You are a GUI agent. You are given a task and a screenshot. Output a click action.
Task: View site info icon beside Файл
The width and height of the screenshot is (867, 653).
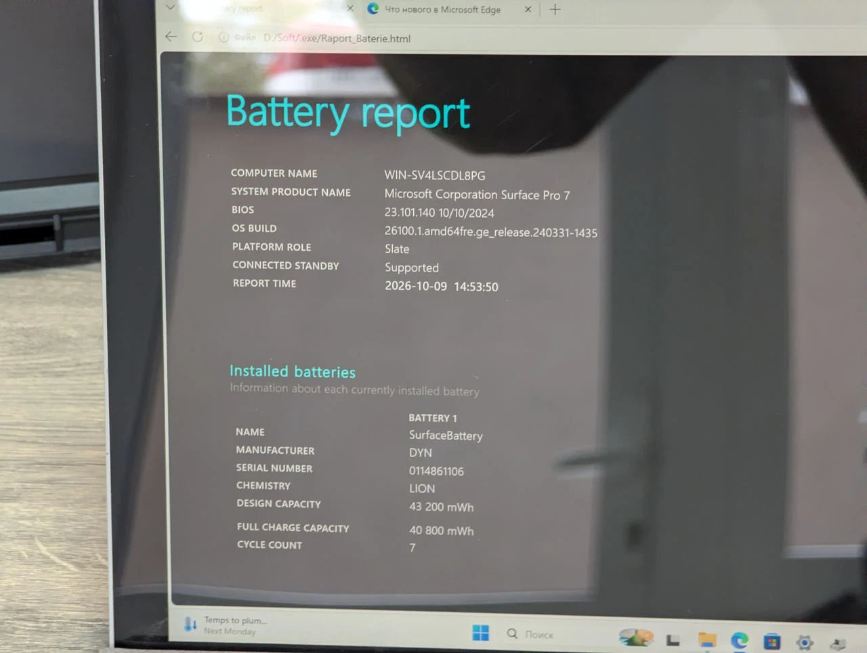224,37
